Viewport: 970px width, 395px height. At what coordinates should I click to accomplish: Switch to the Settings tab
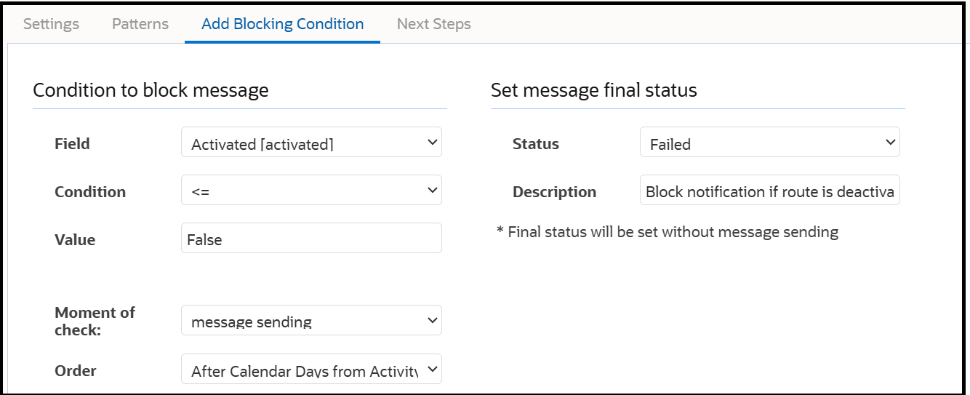pyautogui.click(x=51, y=24)
